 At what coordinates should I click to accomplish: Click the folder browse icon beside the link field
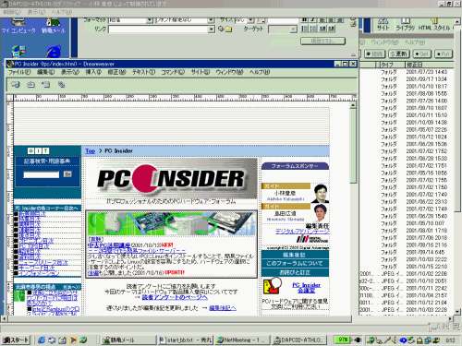[x=228, y=30]
